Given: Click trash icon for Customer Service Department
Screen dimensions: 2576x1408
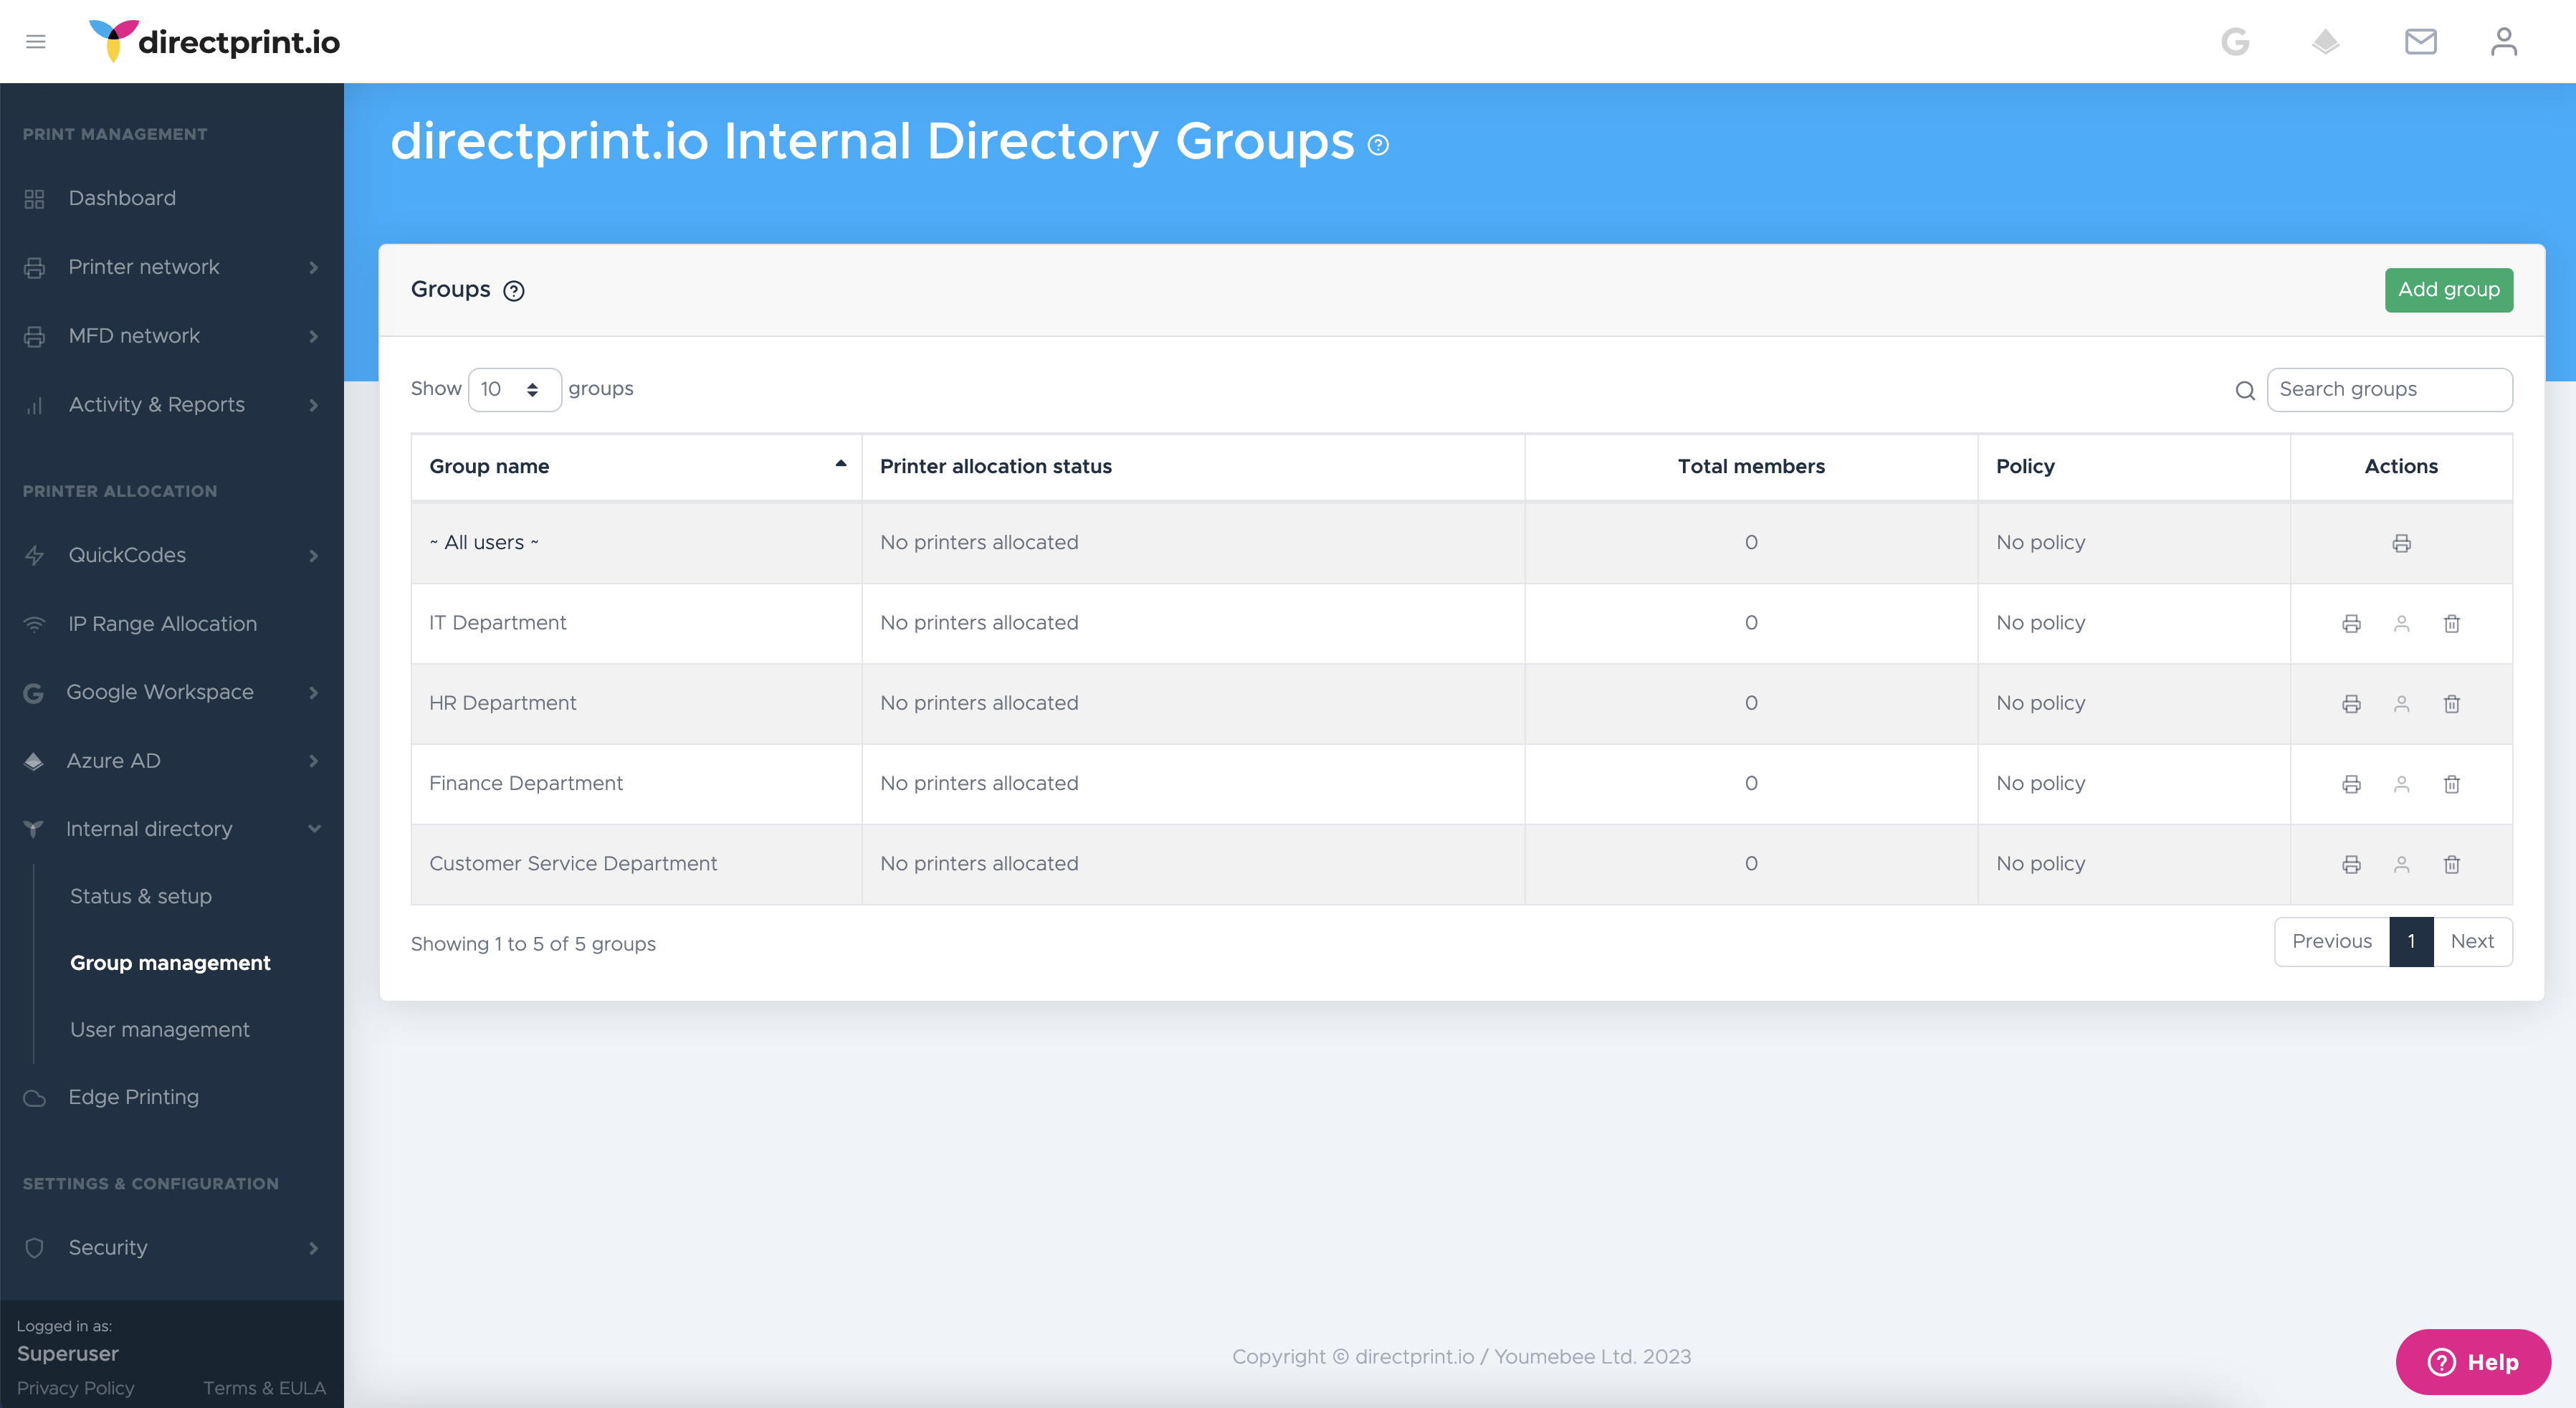Looking at the screenshot, I should [2451, 865].
